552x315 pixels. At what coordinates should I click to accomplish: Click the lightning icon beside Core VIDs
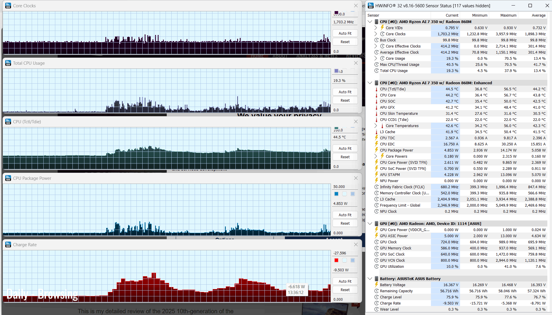coord(382,28)
